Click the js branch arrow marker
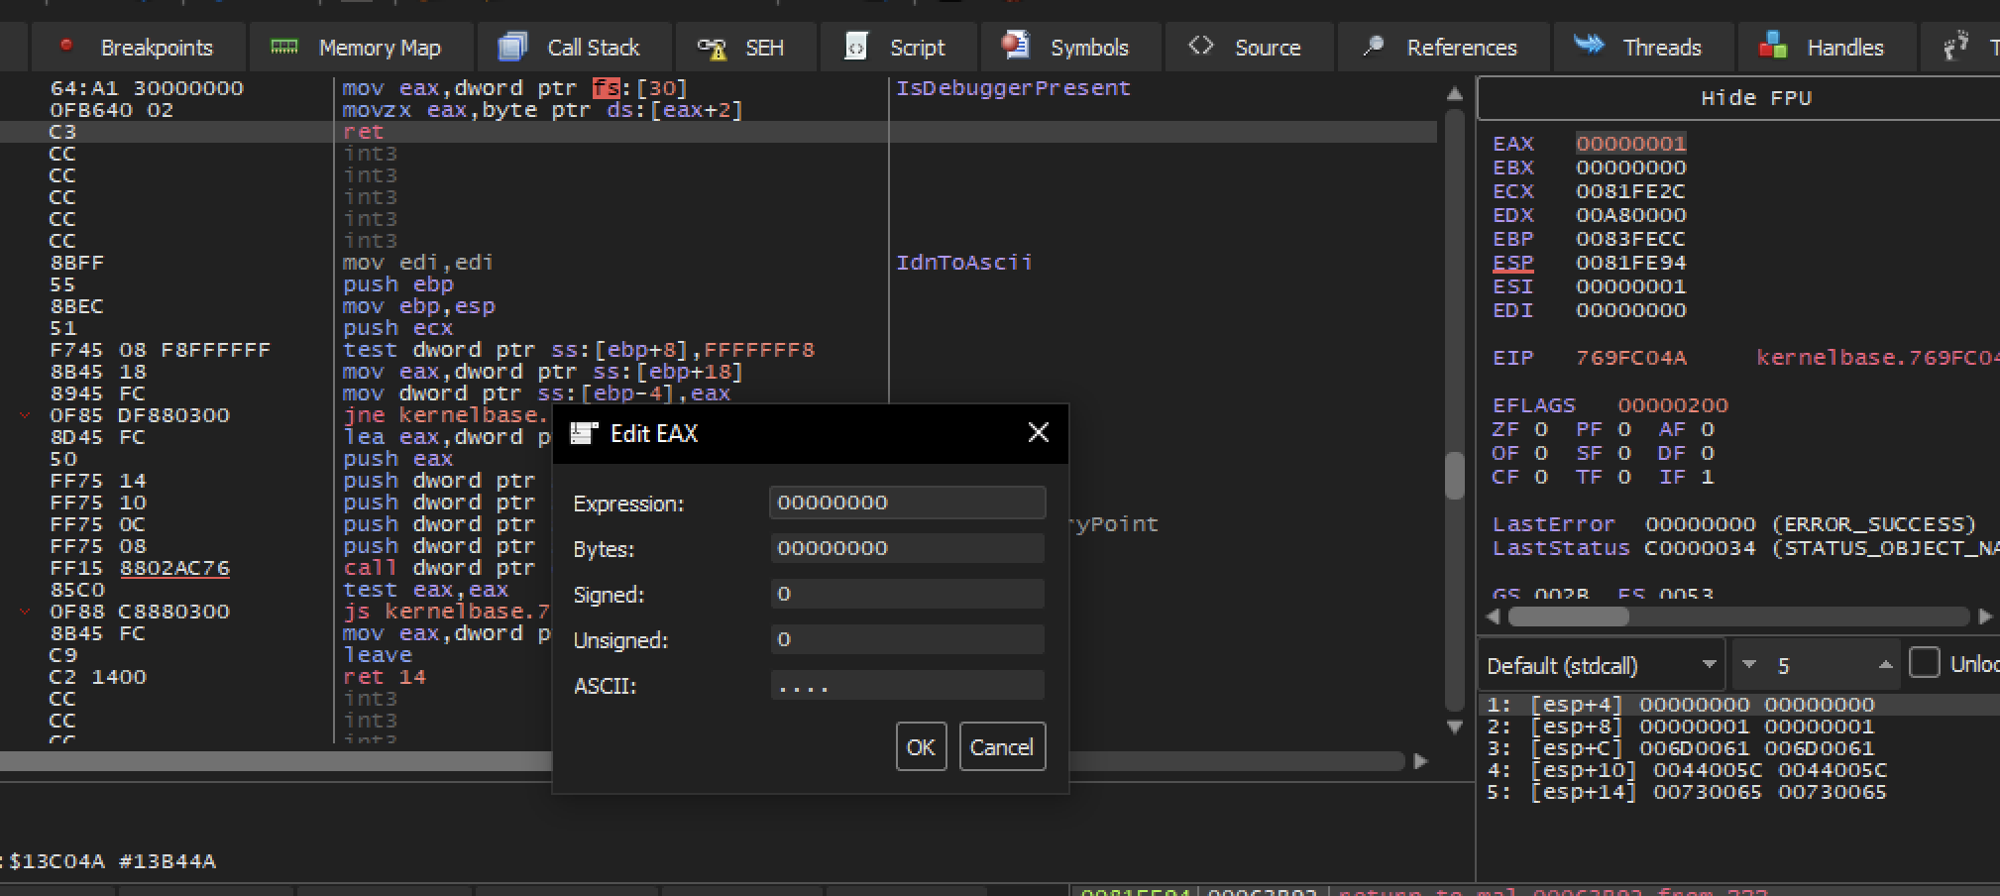The image size is (2000, 896). pos(25,612)
